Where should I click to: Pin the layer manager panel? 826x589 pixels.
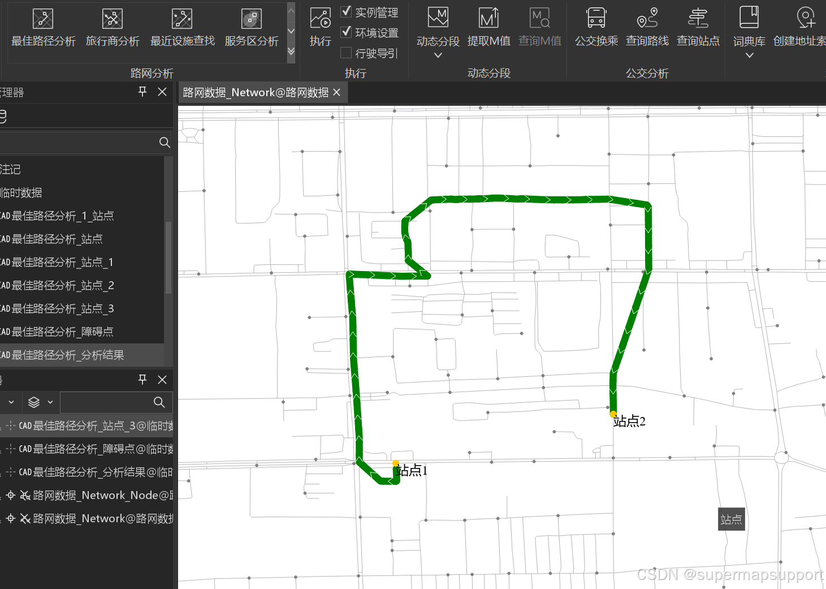(142, 380)
